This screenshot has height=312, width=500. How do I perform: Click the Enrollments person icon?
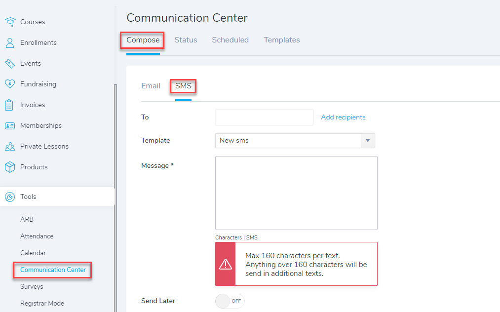[10, 43]
